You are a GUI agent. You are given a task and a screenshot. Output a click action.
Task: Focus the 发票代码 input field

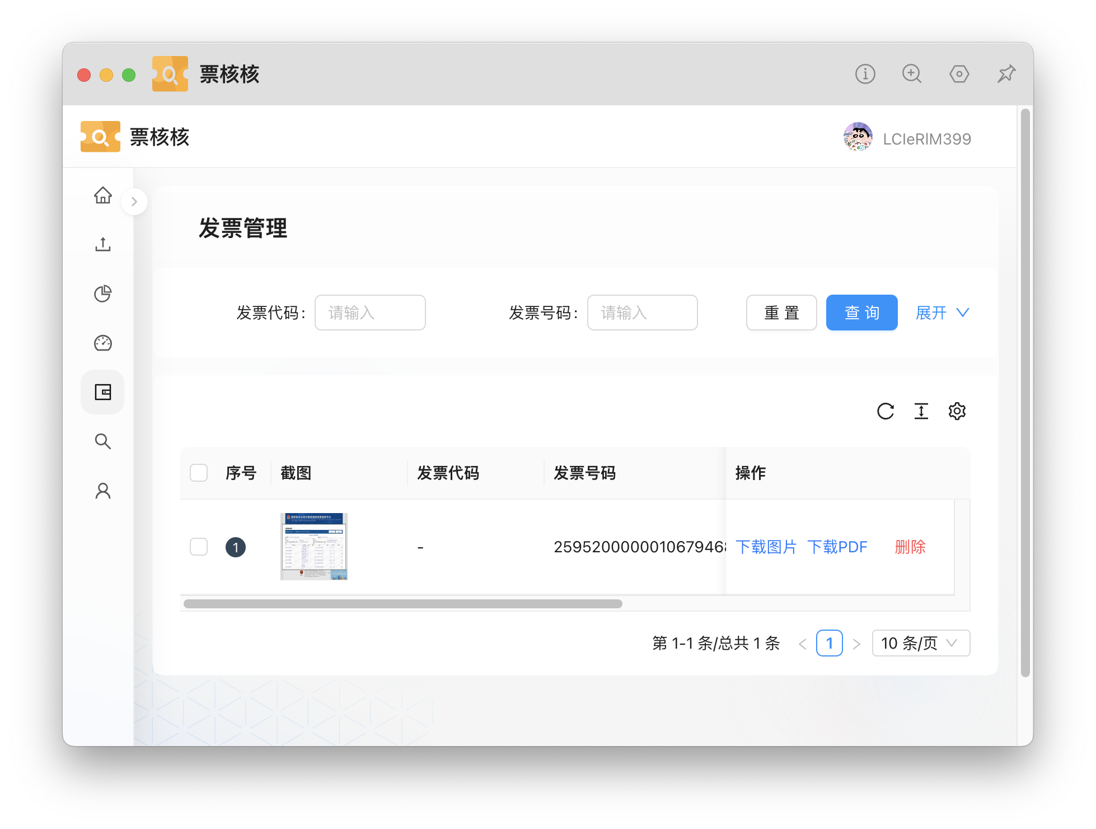tap(370, 313)
